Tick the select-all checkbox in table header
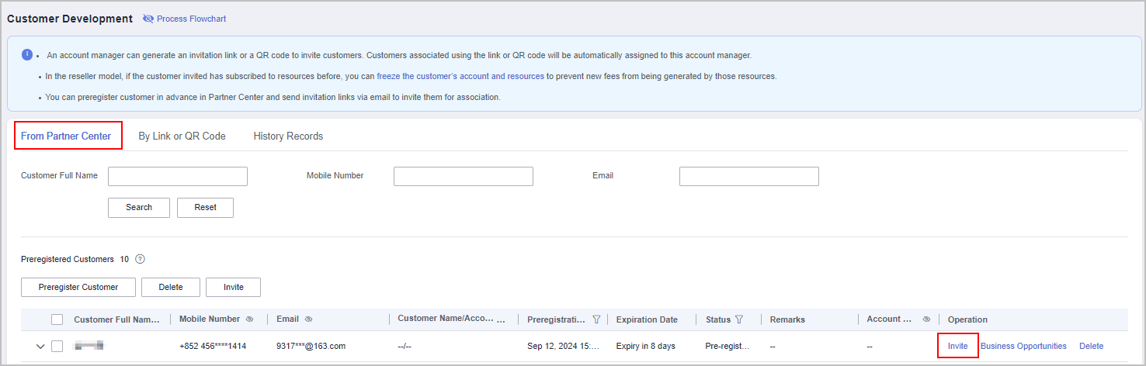The height and width of the screenshot is (366, 1146). pos(57,319)
